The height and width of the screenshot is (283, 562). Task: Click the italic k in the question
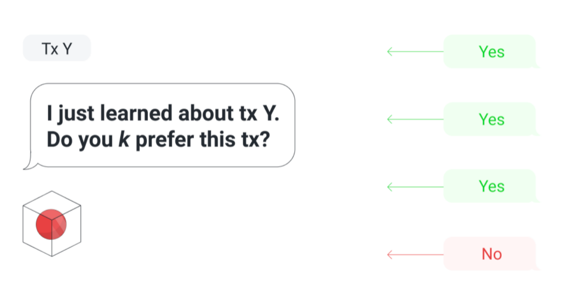coord(124,140)
